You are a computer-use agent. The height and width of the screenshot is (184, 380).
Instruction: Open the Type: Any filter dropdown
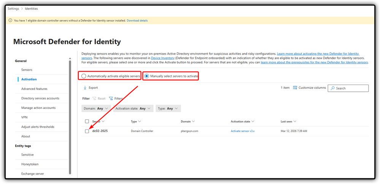168,109
